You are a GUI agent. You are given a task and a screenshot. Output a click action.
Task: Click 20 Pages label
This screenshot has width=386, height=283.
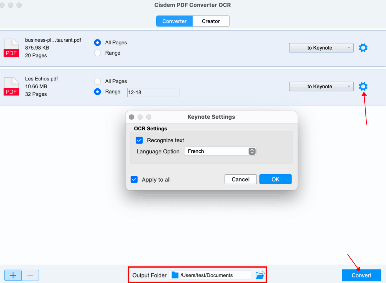point(36,55)
